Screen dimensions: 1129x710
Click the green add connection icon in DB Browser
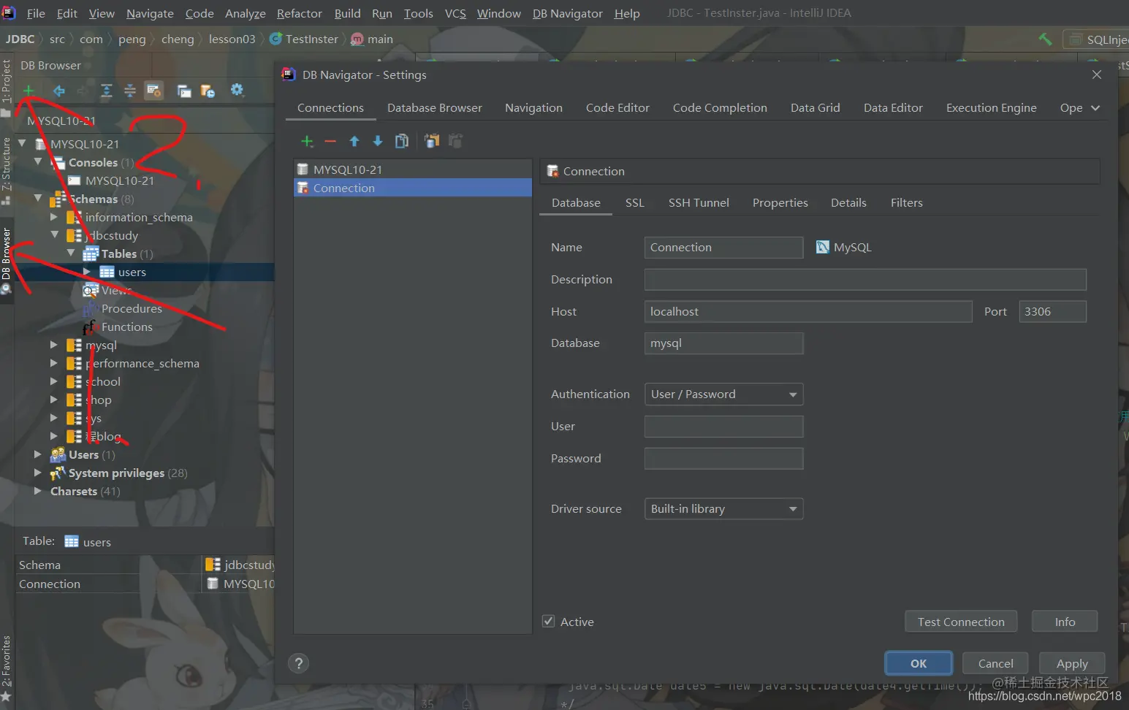[x=28, y=91]
